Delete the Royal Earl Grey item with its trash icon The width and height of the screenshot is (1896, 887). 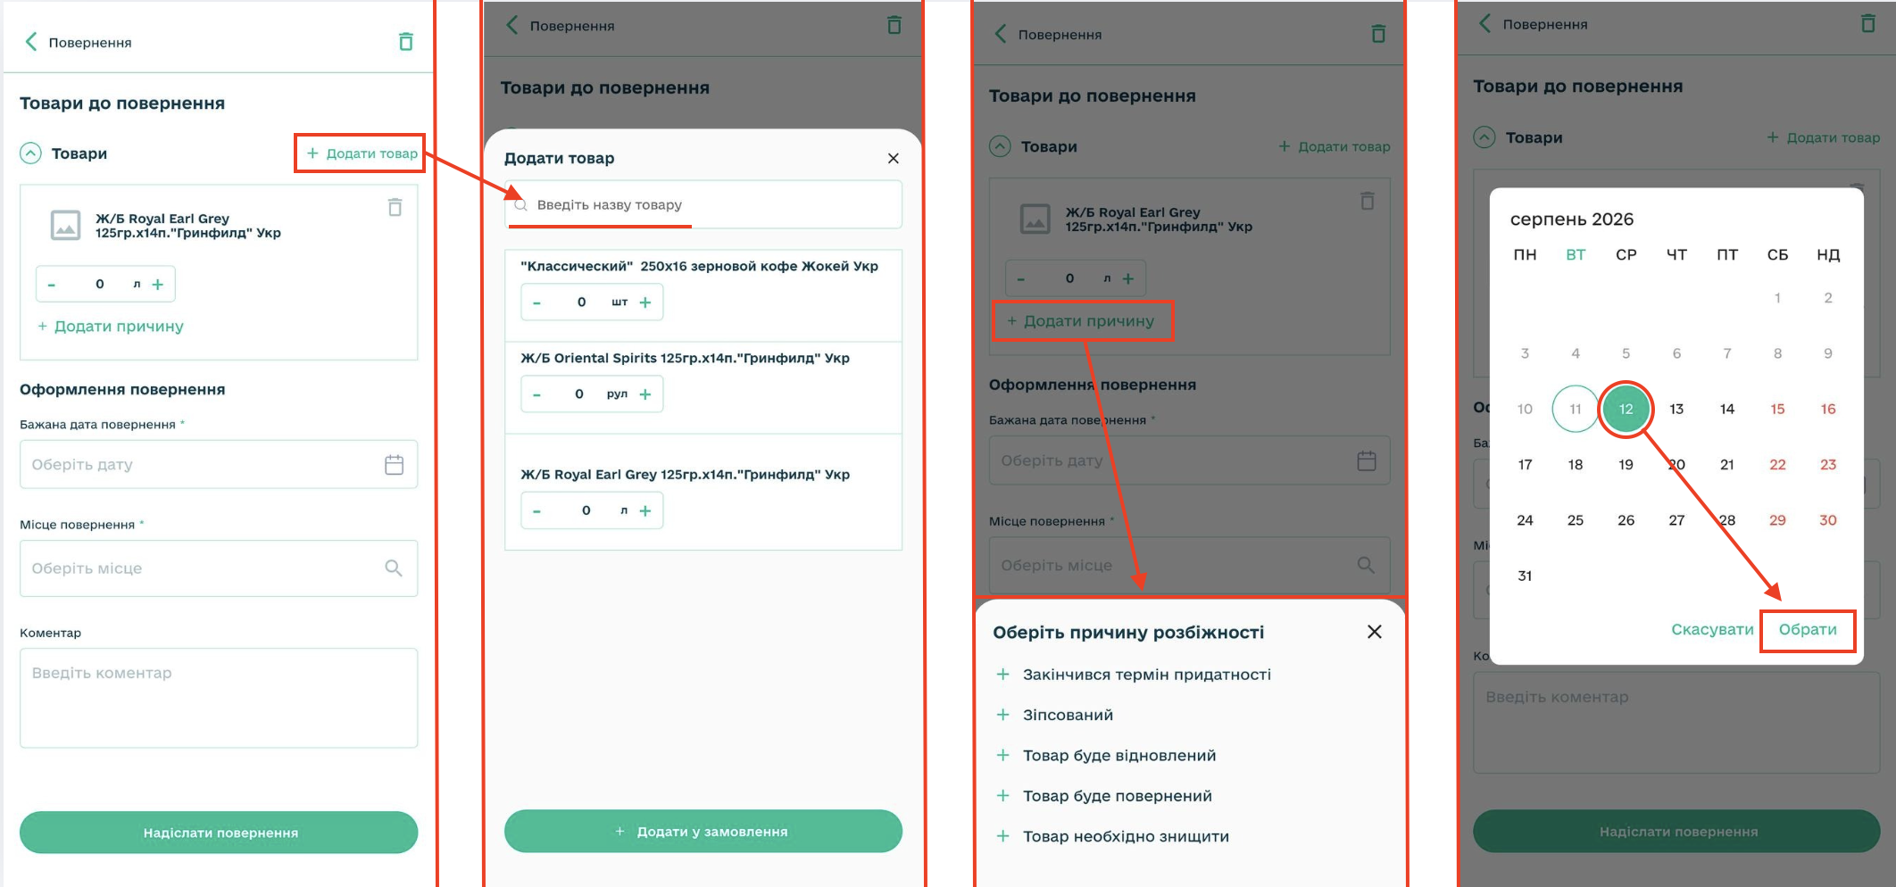[x=395, y=207]
